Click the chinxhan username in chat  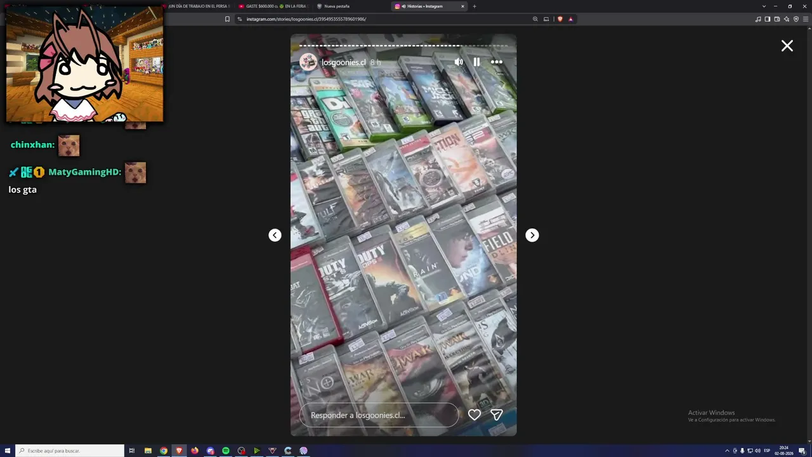click(x=32, y=145)
